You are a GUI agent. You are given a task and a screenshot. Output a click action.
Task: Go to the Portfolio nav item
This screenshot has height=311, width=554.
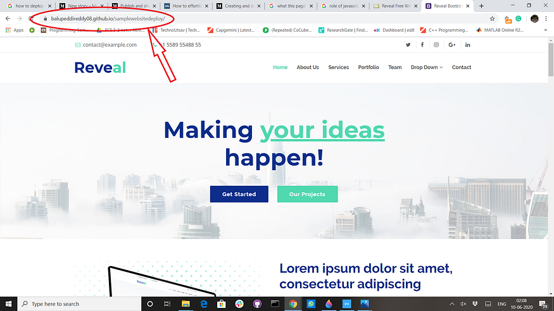(368, 68)
